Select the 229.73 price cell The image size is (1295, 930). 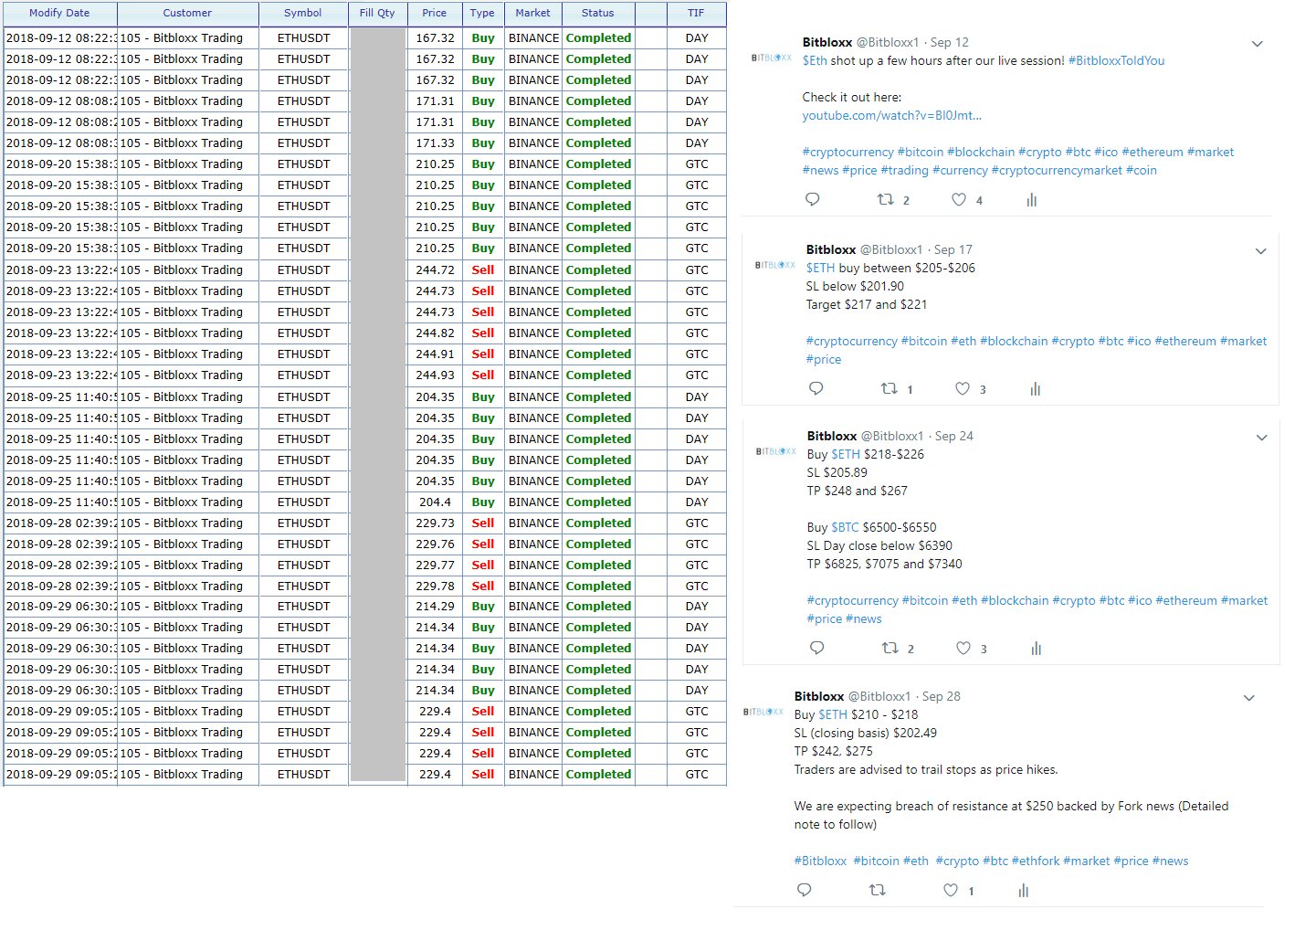tap(435, 523)
